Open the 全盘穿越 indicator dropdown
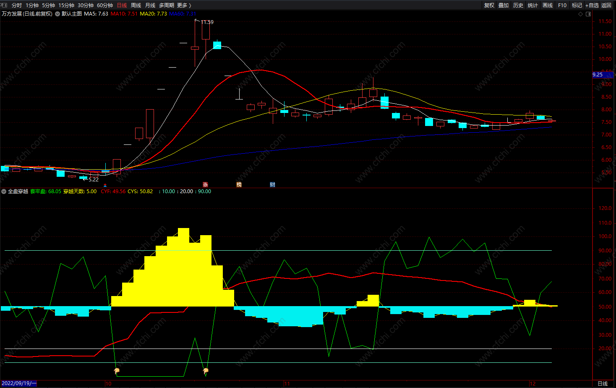 [x=4, y=191]
